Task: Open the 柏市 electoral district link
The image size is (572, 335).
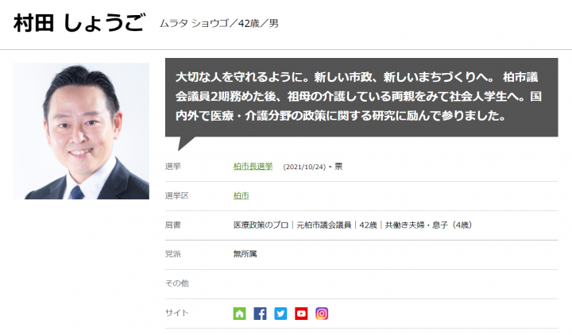Action: (x=242, y=196)
